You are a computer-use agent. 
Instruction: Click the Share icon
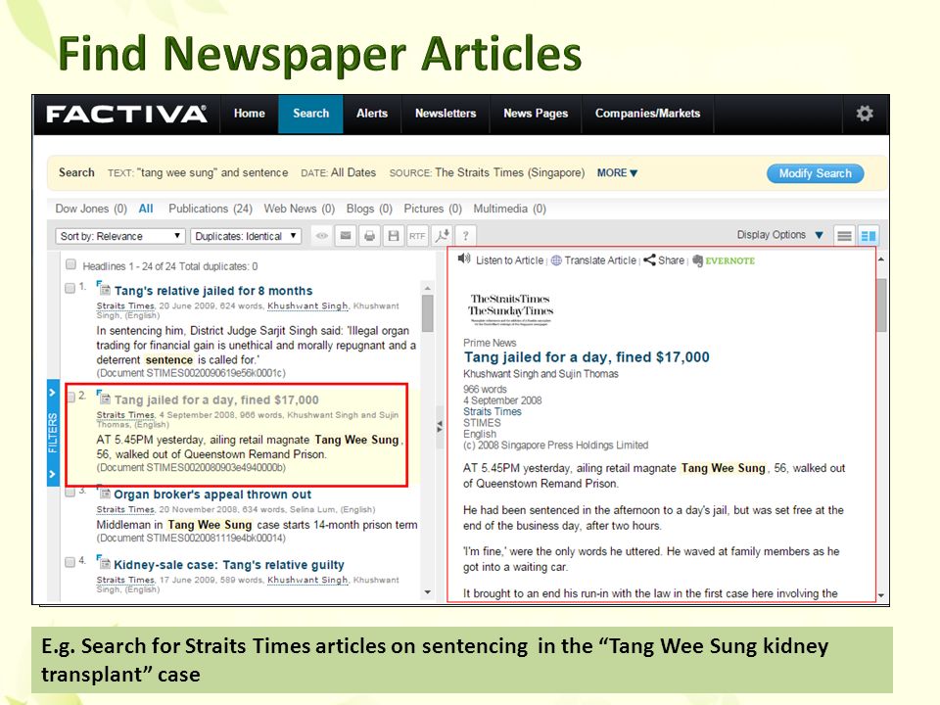tap(649, 260)
